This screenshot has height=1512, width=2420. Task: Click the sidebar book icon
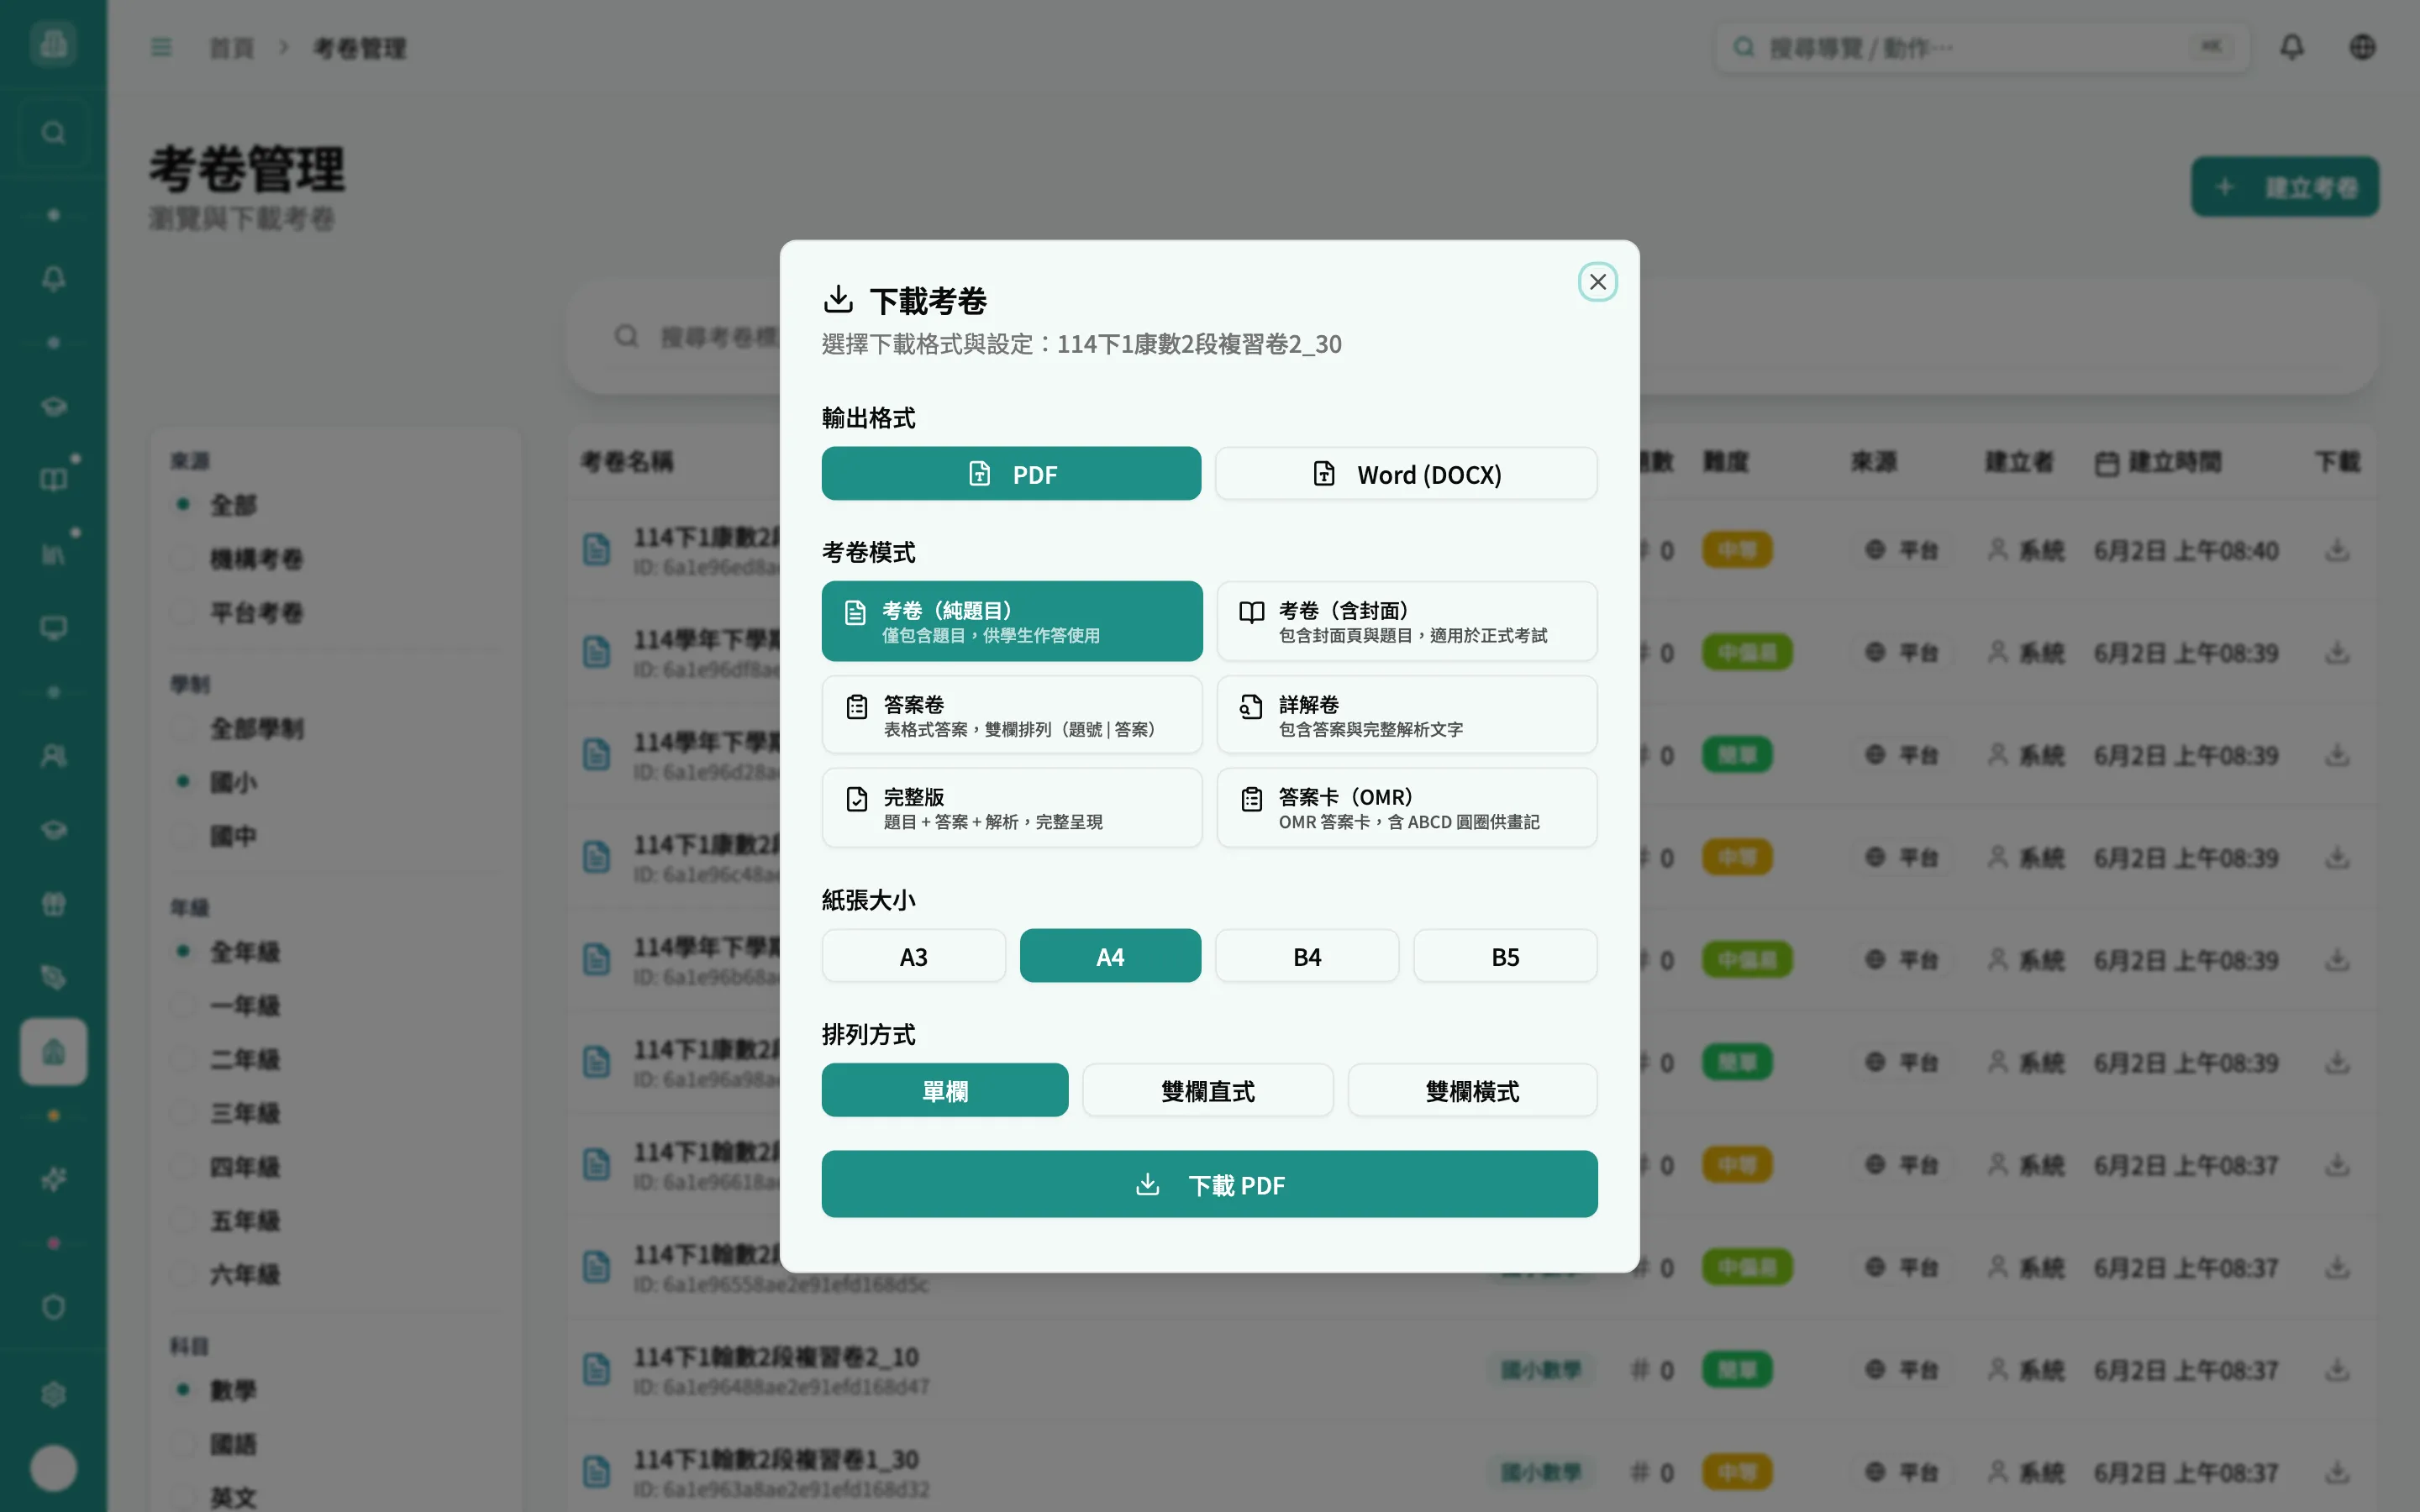tap(53, 480)
